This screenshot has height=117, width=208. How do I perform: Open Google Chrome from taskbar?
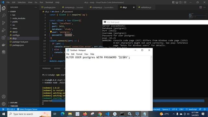click(x=100, y=114)
